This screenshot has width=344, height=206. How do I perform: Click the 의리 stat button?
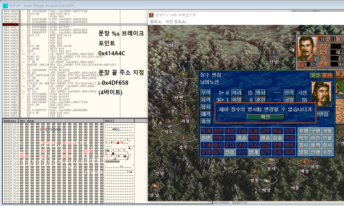[237, 93]
